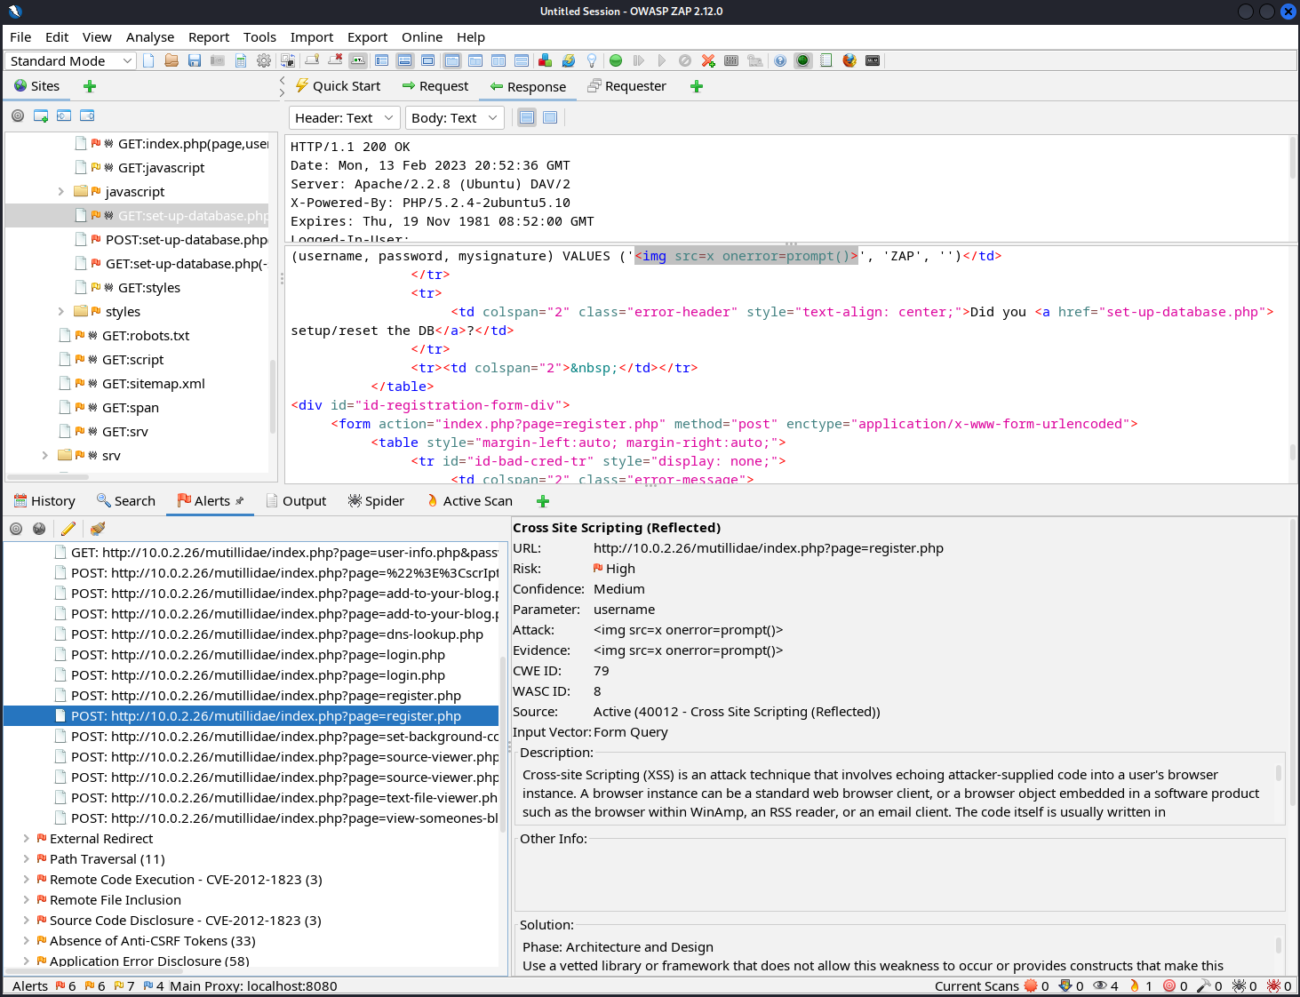Expand the javascript folder in Sites tree
The width and height of the screenshot is (1300, 997).
(60, 191)
